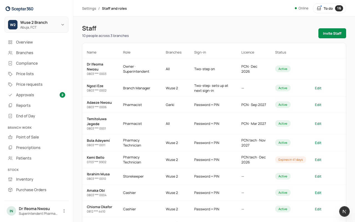Click the To do inbox icon

[x=319, y=8]
